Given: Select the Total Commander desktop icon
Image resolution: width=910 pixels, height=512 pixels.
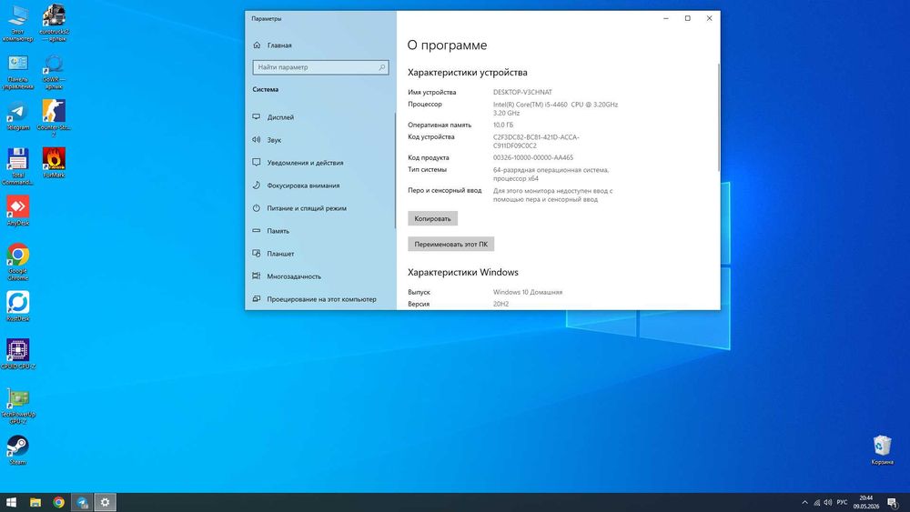Looking at the screenshot, I should [x=18, y=166].
